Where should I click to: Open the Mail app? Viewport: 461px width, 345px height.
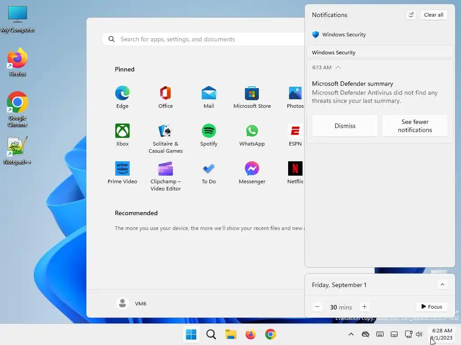(209, 97)
